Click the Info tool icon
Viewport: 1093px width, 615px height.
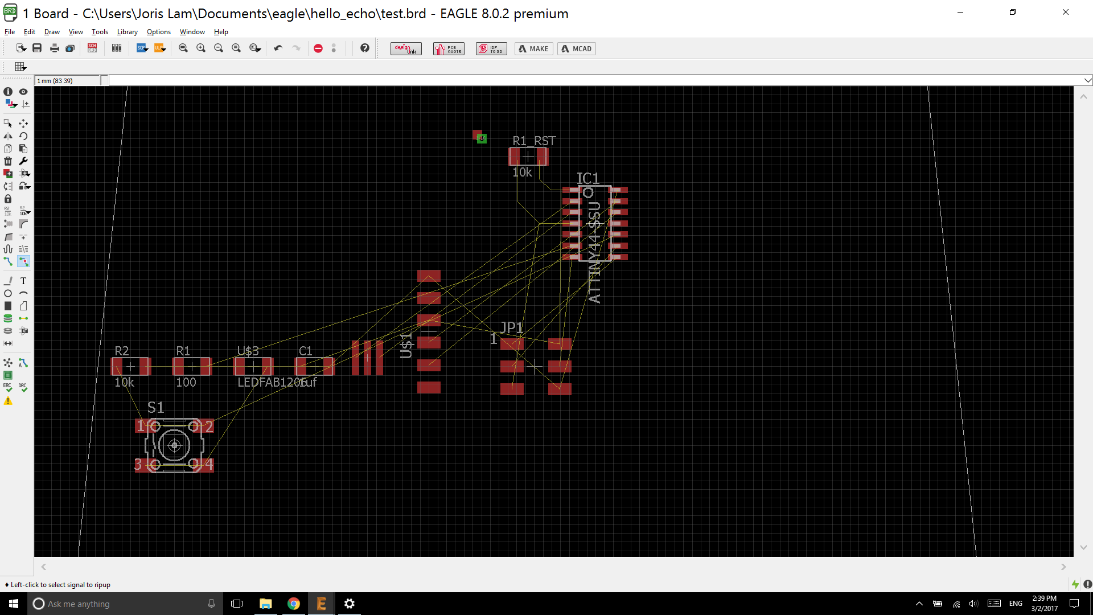[8, 92]
